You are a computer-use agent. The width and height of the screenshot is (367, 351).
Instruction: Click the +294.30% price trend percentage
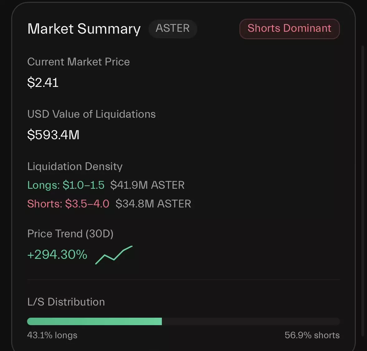(57, 255)
